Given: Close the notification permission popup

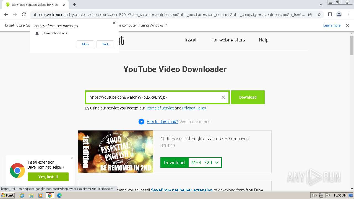Looking at the screenshot, I should point(114,23).
